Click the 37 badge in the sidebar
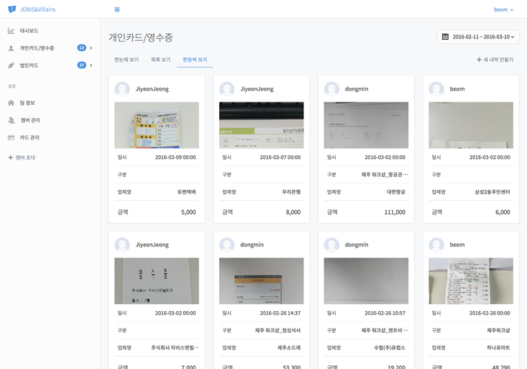527x369 pixels. click(81, 65)
